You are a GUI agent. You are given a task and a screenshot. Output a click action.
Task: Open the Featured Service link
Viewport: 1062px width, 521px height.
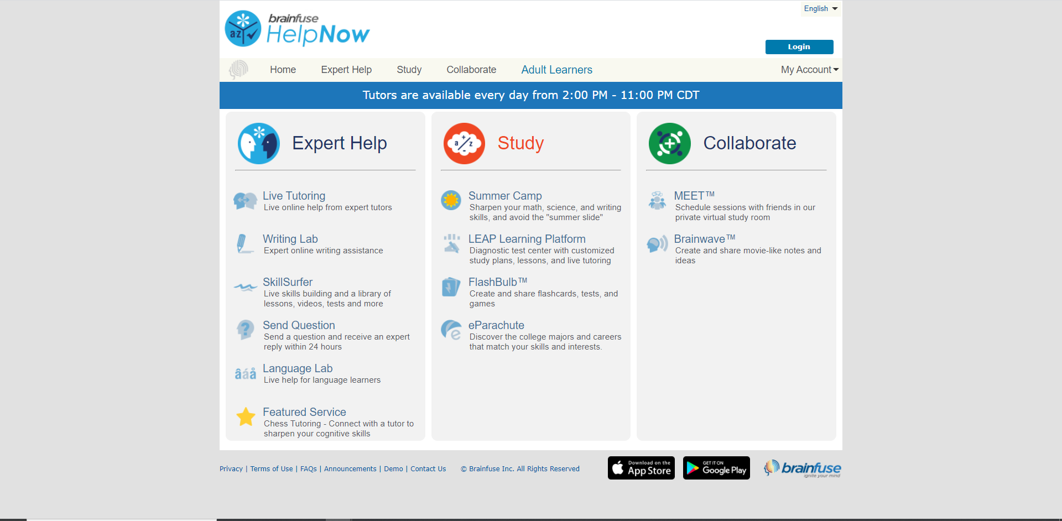304,412
